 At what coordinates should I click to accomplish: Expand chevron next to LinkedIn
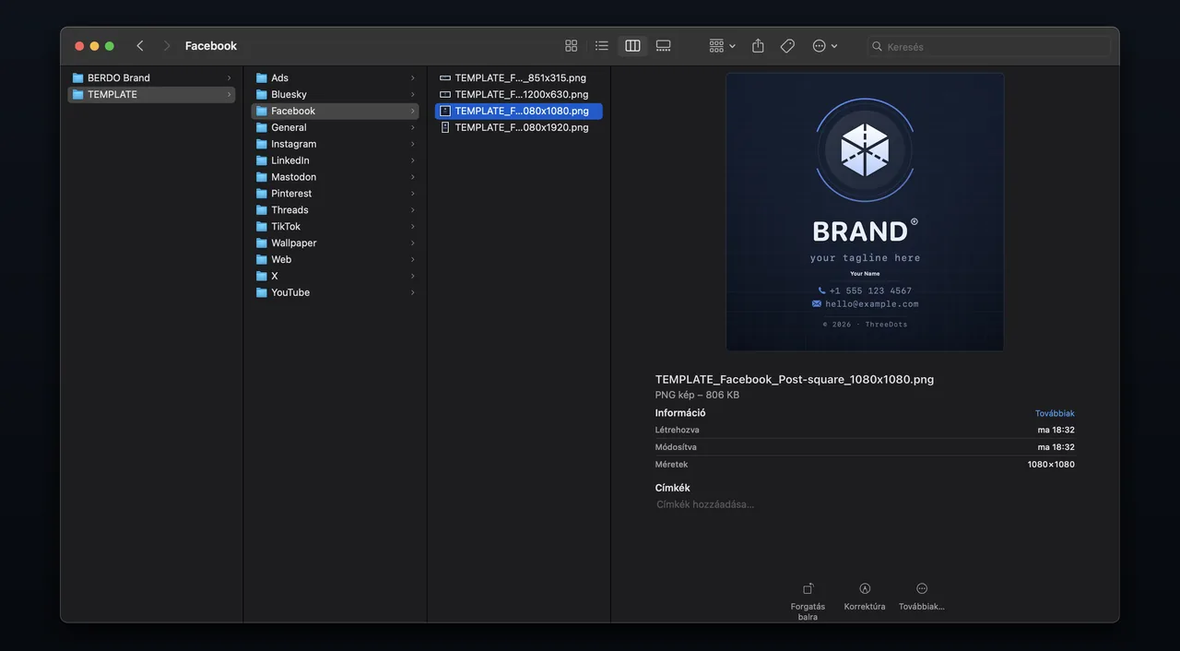[x=413, y=160]
